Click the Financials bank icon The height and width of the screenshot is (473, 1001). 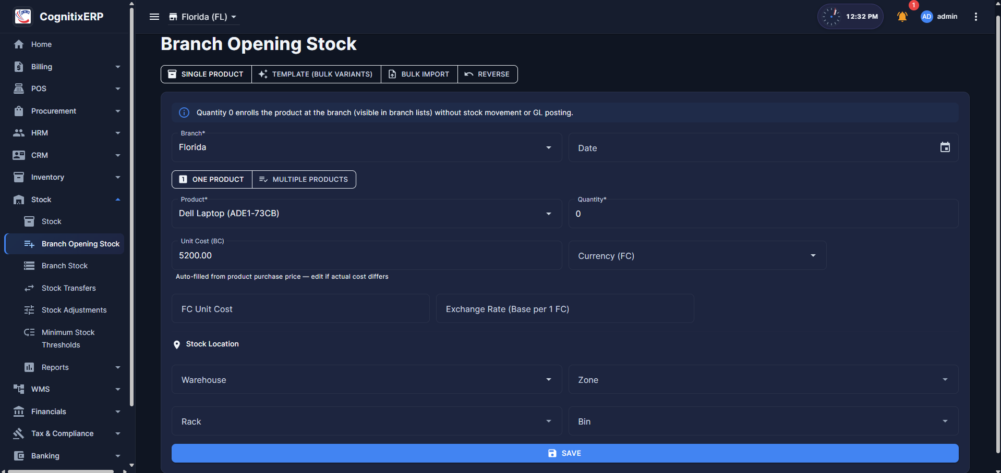(x=19, y=412)
